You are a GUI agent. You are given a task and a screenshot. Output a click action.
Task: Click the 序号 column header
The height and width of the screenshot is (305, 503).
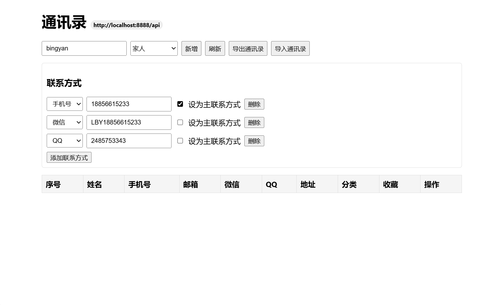(x=63, y=184)
